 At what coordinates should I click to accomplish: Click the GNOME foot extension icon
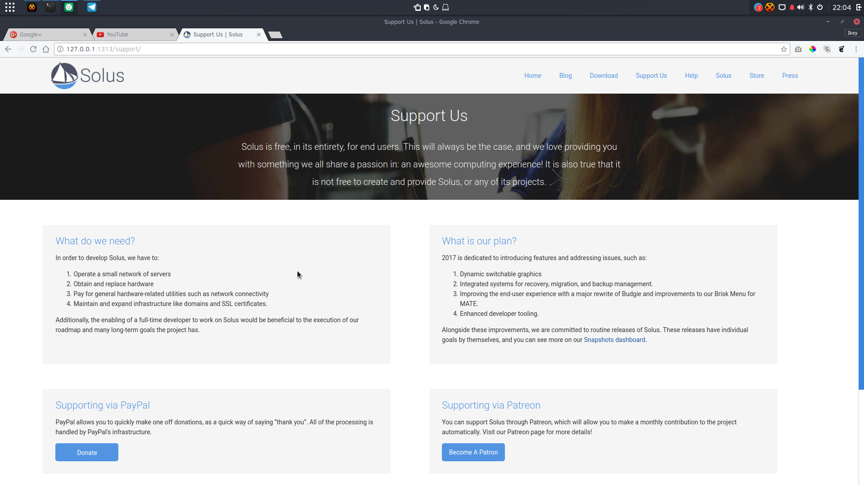tap(841, 49)
